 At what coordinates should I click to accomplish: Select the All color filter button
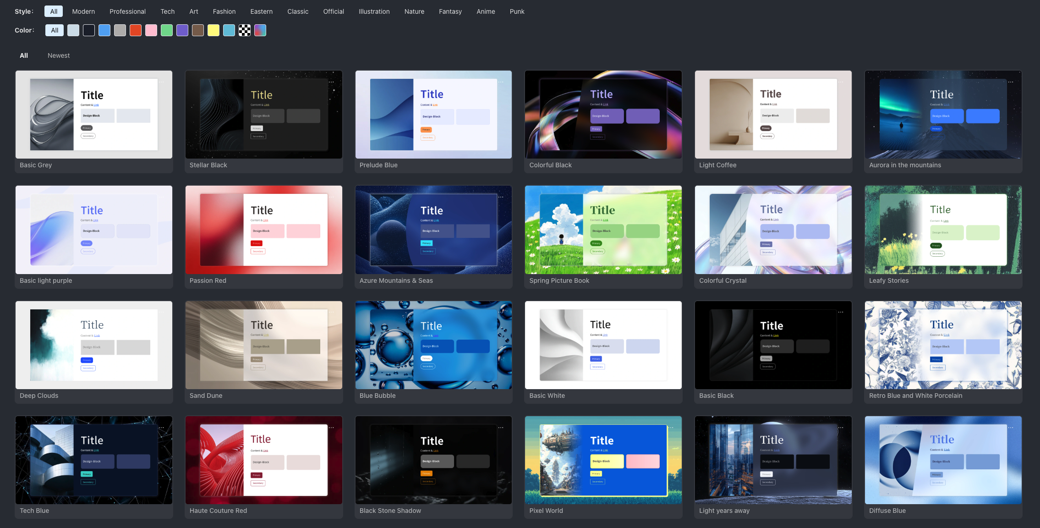click(55, 30)
